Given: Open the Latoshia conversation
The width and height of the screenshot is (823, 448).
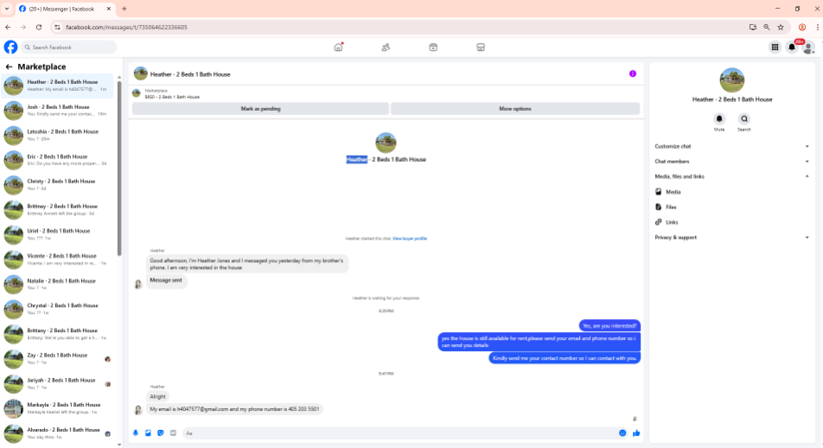Looking at the screenshot, I should click(57, 135).
